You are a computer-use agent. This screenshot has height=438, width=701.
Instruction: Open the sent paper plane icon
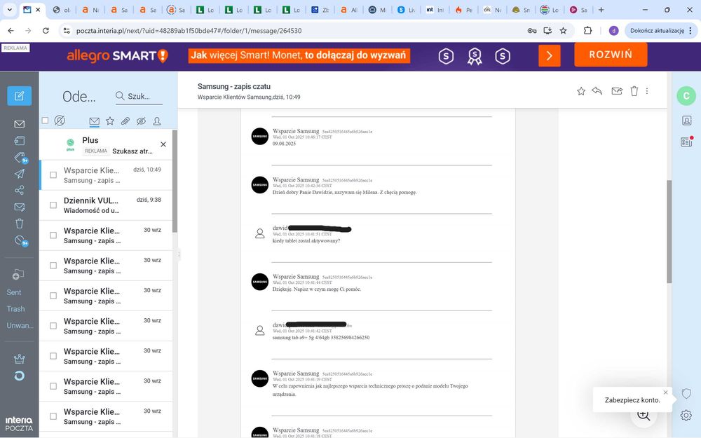click(x=19, y=174)
